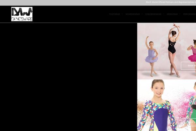Image resolution: width=196 pixels, height=131 pixels.
Task: Click the Bloch World Official Partners announcement text
Action: 171,2
